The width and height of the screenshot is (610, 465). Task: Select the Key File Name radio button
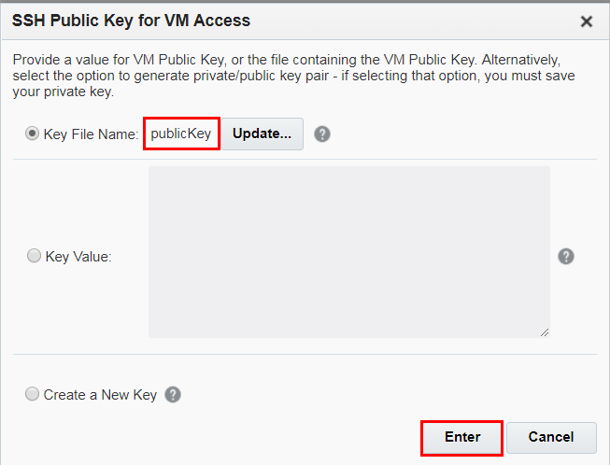[33, 134]
